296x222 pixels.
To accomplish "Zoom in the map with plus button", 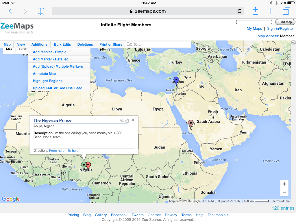I will [x=284, y=184].
